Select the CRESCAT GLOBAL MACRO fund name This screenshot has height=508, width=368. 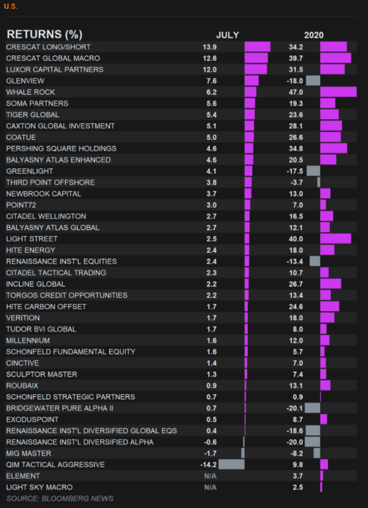pos(53,58)
